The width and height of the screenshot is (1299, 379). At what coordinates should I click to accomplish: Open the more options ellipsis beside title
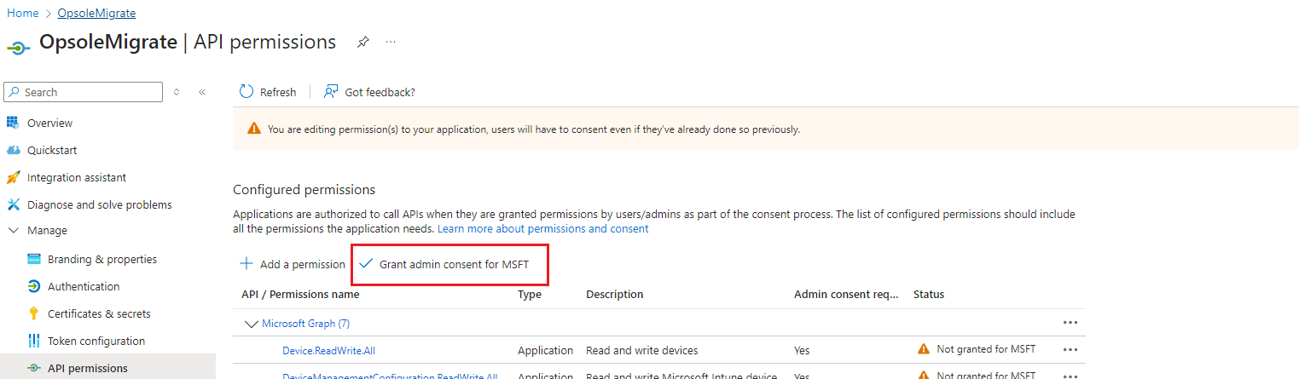391,42
